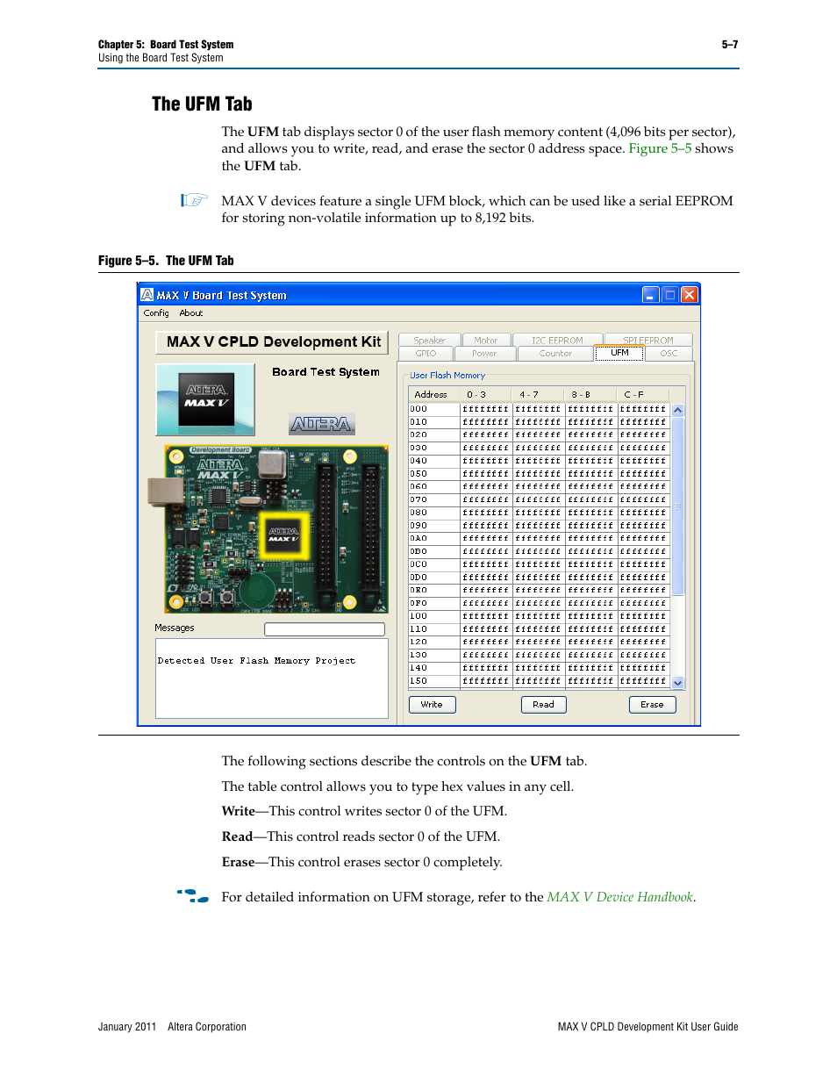Select the 0-3 cell in row 080
837x1084 pixels.
486,513
